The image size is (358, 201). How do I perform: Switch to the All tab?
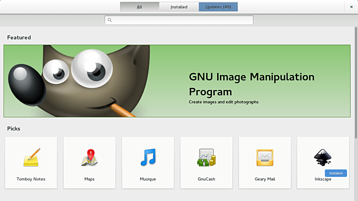(139, 7)
